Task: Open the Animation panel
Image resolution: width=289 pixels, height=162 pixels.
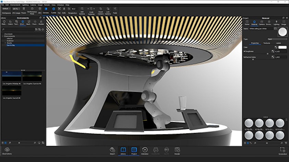Action: point(145,151)
